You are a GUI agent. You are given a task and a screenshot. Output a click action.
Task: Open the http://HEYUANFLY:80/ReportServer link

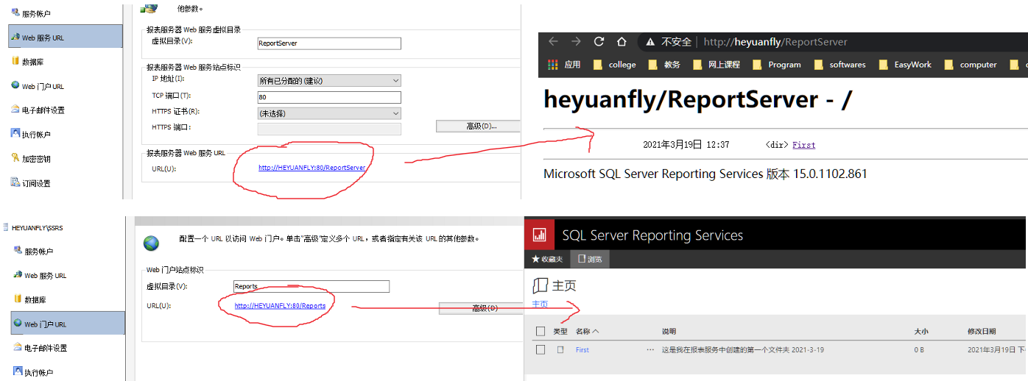coord(311,168)
